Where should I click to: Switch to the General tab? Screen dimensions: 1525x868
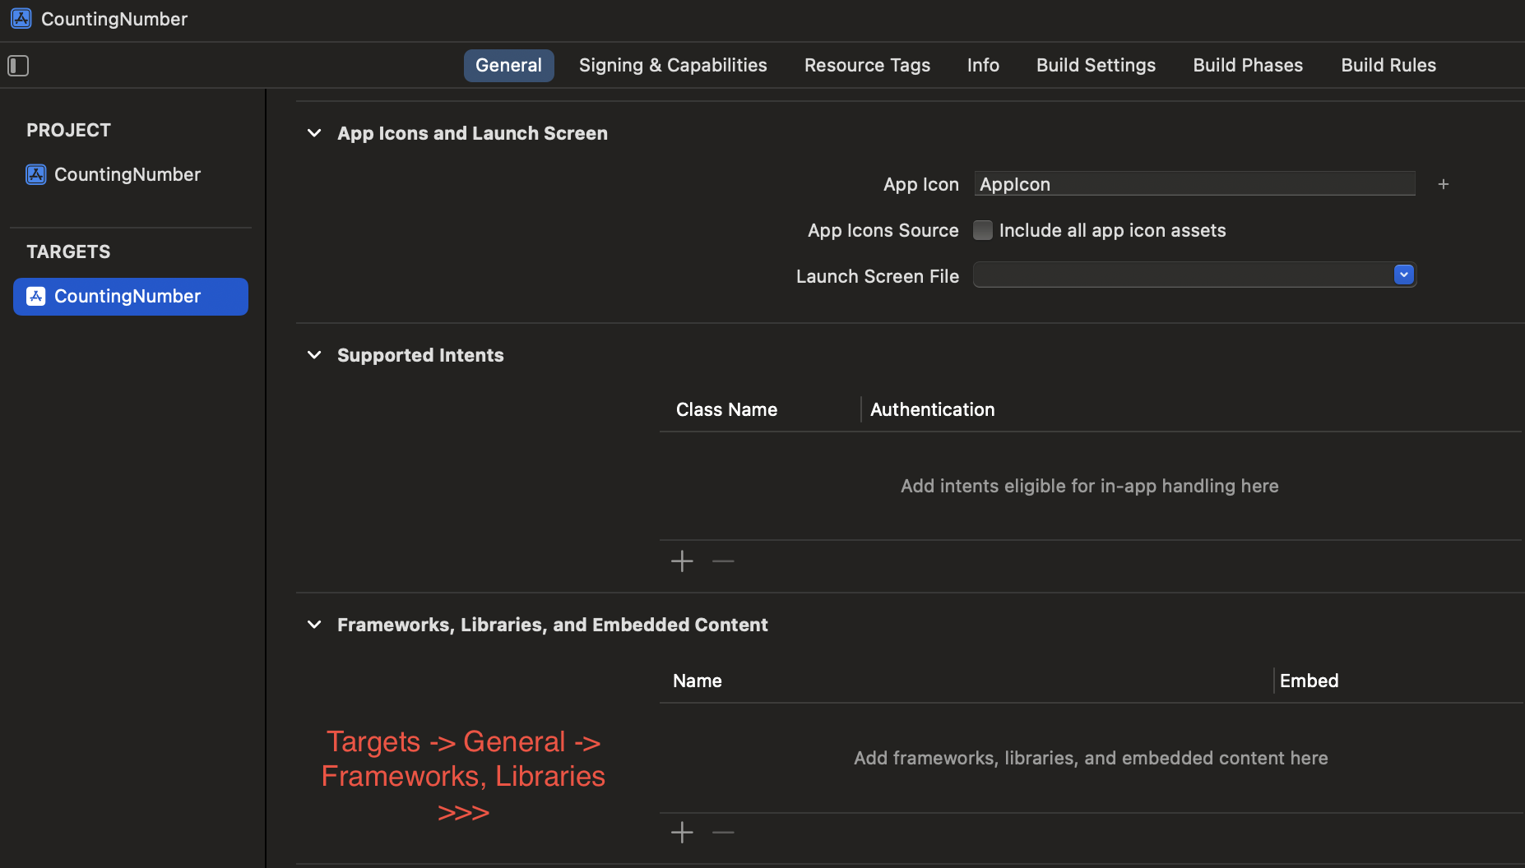pyautogui.click(x=508, y=65)
